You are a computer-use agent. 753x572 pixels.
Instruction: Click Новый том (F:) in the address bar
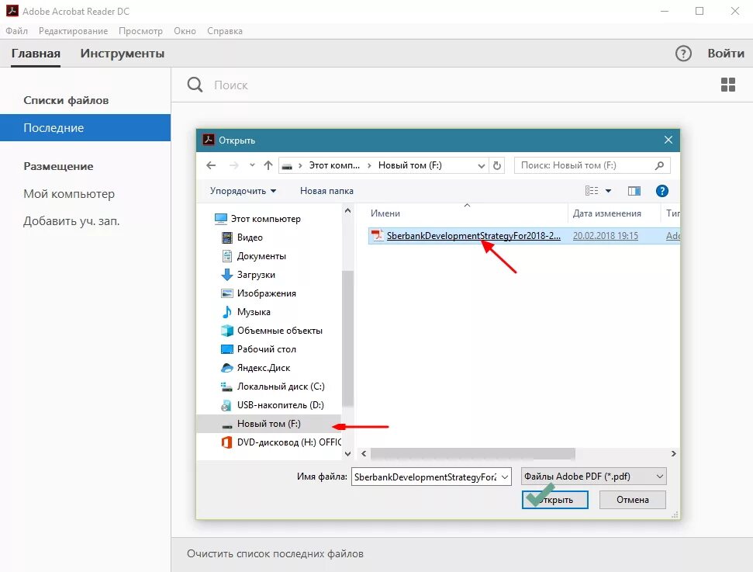[409, 165]
